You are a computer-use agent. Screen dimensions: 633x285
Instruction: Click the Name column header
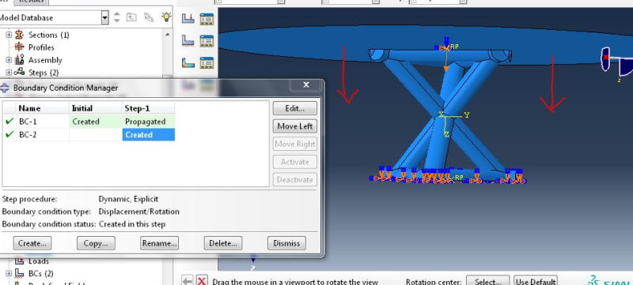coord(43,108)
